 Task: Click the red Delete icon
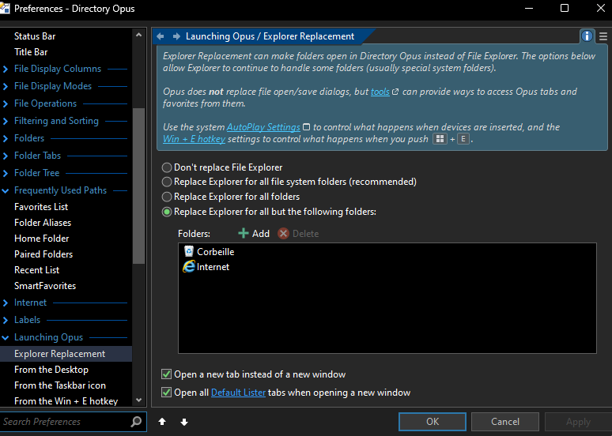[x=283, y=234]
